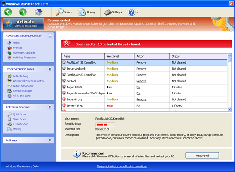The height and width of the screenshot is (172, 235).
Task: Click Remove link for Trojan-ArcBomb
Action: click(141, 69)
